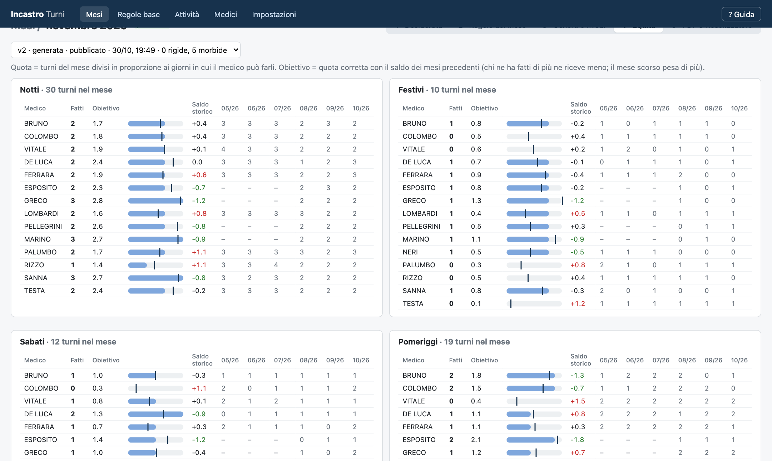Image resolution: width=772 pixels, height=461 pixels.
Task: Click MARINO's objective 1.1 in Festivi
Action: [x=476, y=239]
